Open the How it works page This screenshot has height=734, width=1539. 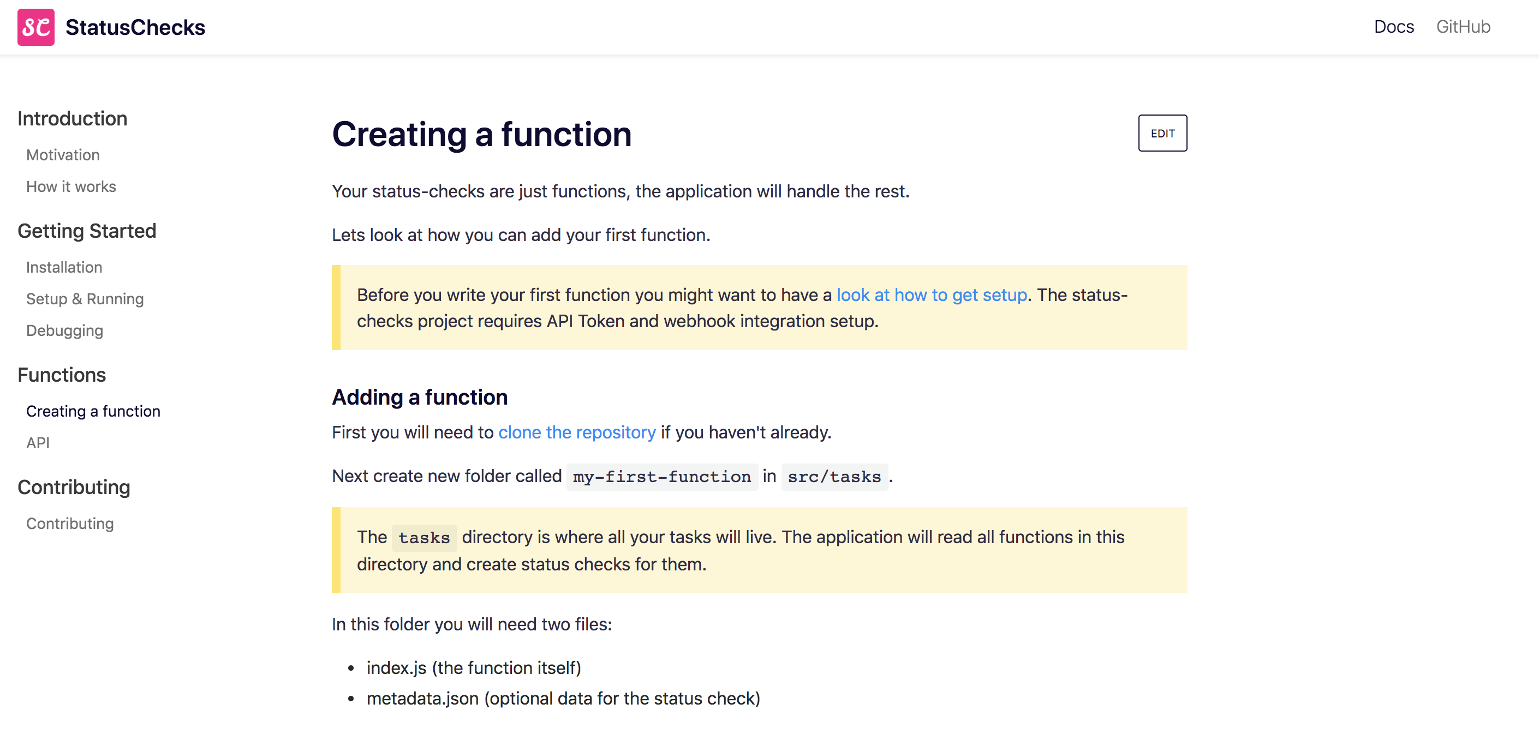71,187
